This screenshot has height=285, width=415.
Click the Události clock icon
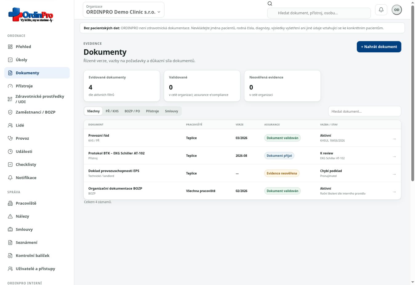point(10,151)
